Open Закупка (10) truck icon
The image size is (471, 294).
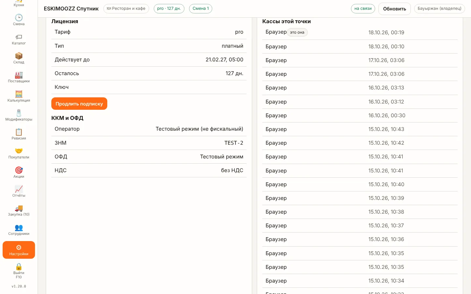tap(19, 210)
